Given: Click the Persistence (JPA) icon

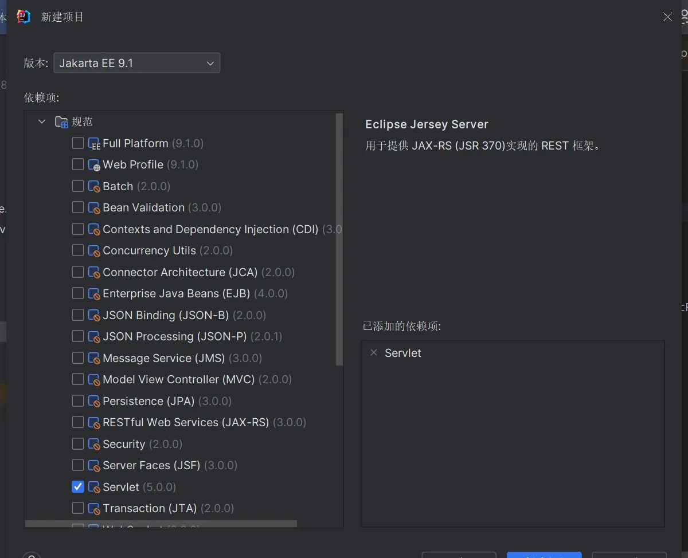Looking at the screenshot, I should [94, 401].
